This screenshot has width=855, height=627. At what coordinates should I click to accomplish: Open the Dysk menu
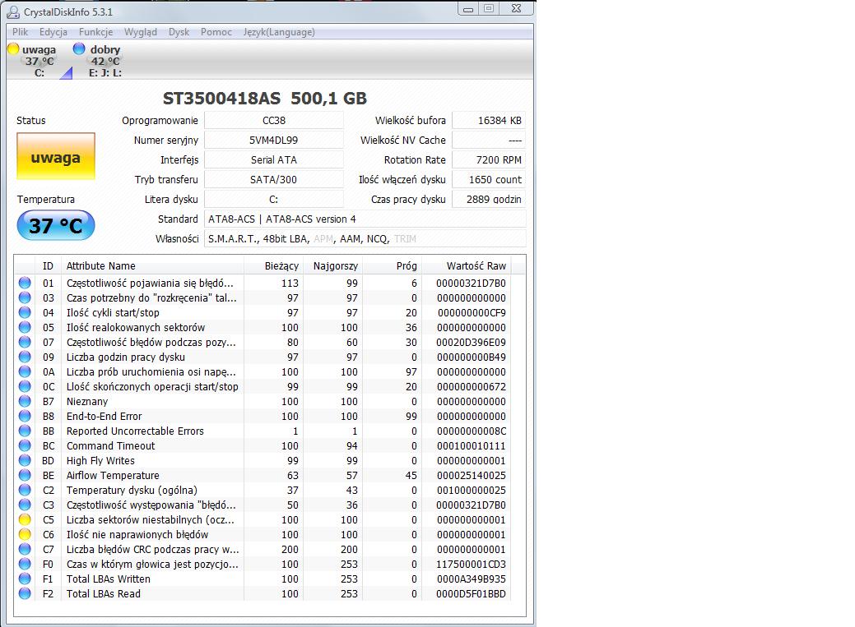point(179,32)
